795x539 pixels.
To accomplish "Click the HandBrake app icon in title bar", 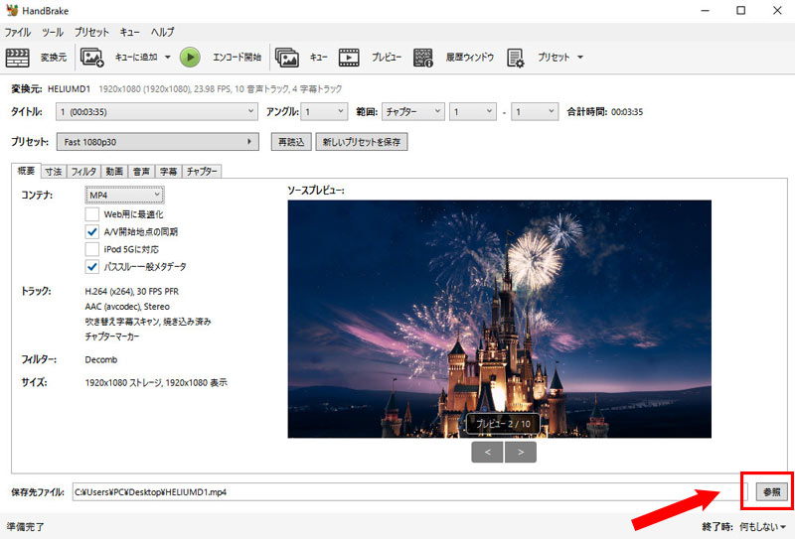I will tap(11, 11).
